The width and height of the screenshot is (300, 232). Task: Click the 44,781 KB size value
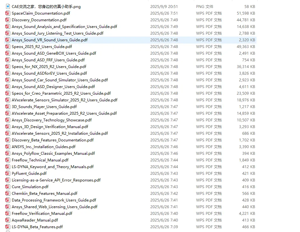coord(246,20)
